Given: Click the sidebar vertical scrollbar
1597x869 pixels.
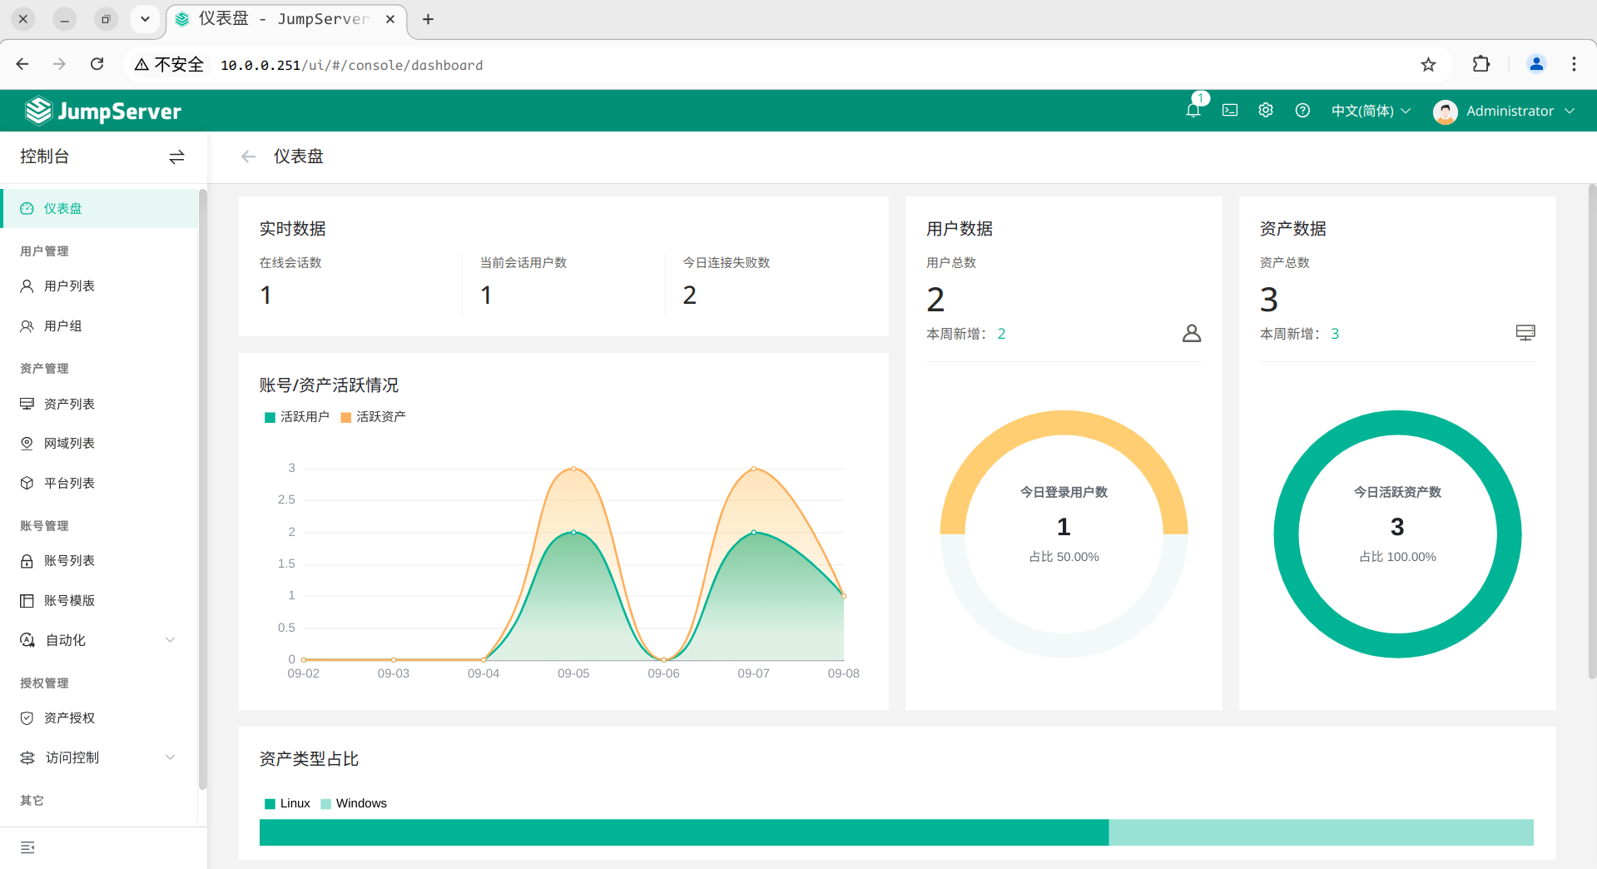Looking at the screenshot, I should (x=202, y=489).
